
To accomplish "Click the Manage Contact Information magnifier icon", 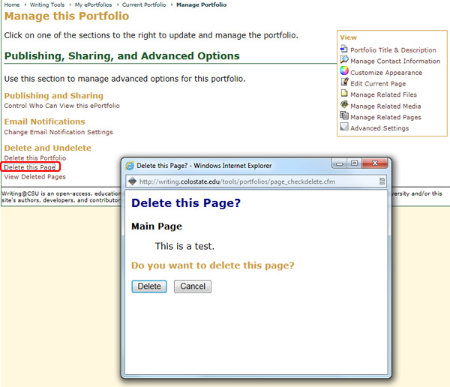I will click(344, 60).
